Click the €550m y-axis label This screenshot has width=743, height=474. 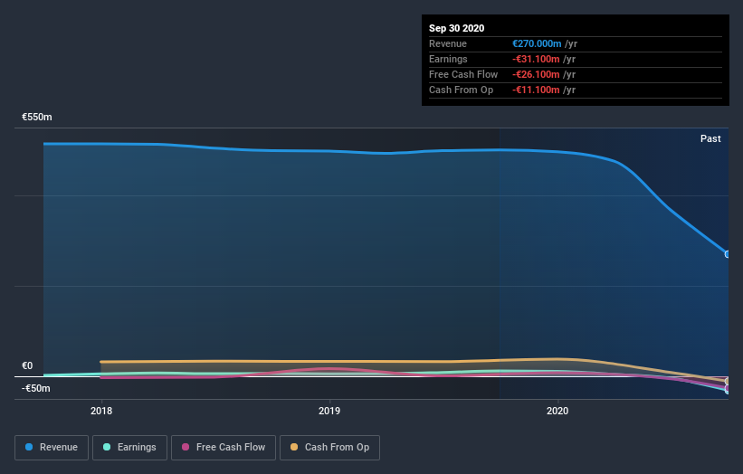[x=37, y=117]
